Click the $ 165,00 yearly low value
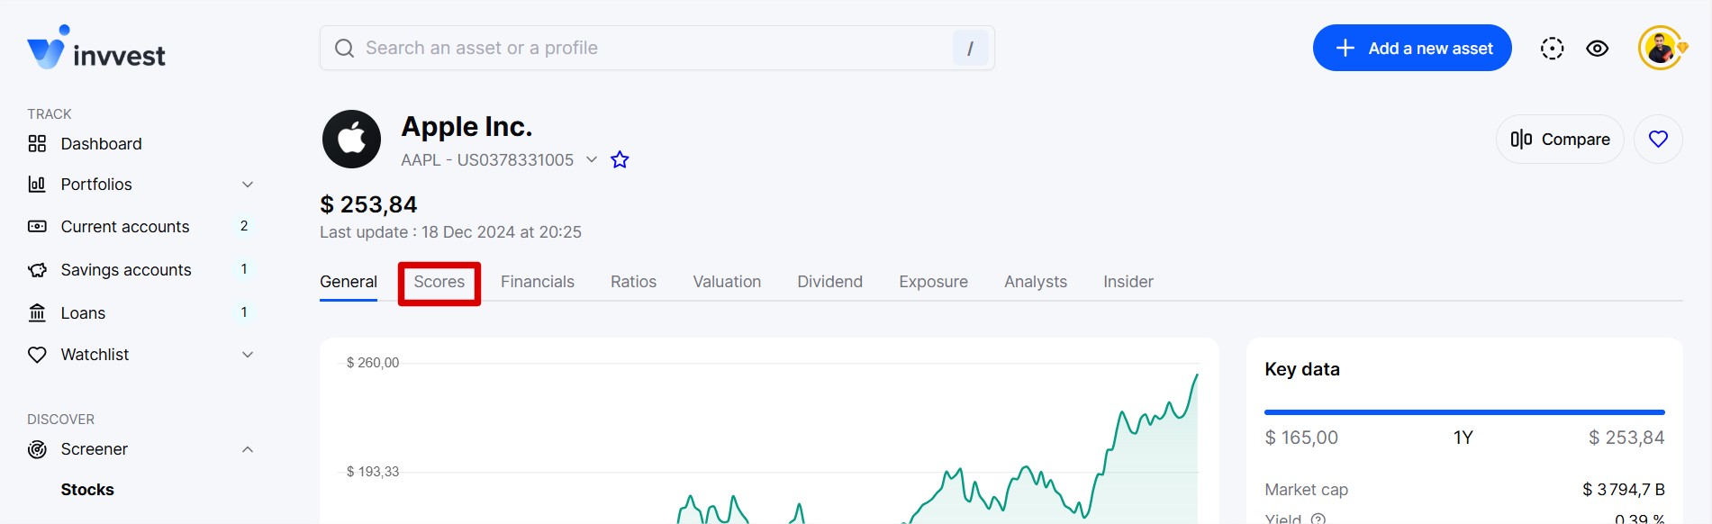 [x=1301, y=438]
